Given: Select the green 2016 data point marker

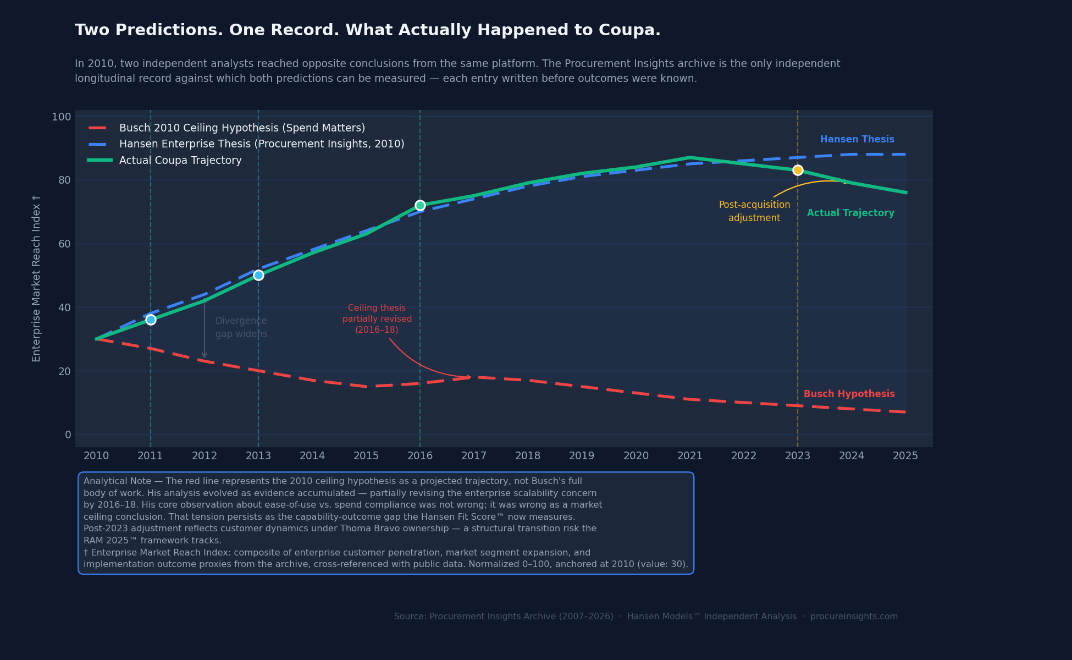Looking at the screenshot, I should pos(420,205).
